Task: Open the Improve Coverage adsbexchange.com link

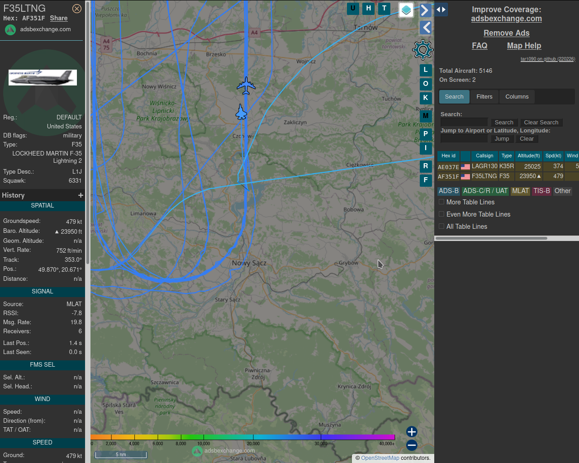Action: (x=507, y=19)
